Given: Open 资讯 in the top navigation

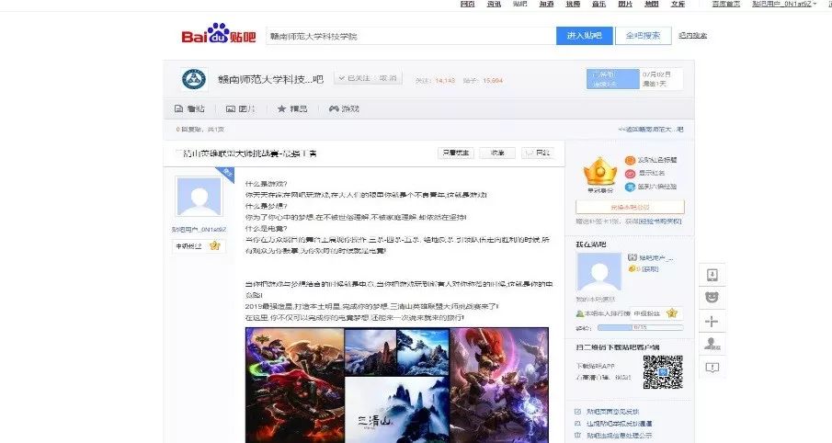Looking at the screenshot, I should 494,4.
